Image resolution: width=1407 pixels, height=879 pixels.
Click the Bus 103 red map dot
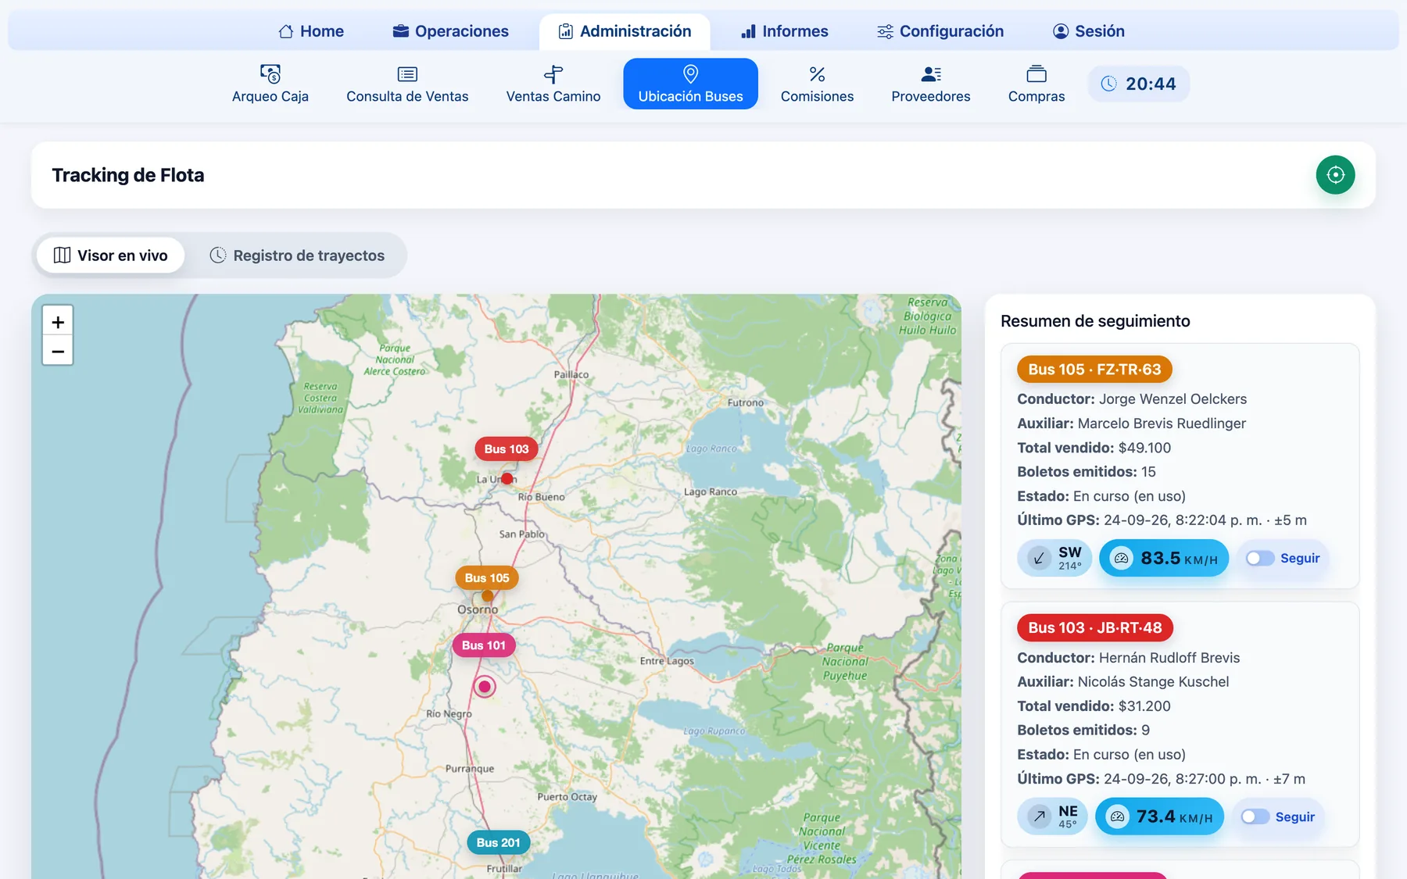click(507, 478)
